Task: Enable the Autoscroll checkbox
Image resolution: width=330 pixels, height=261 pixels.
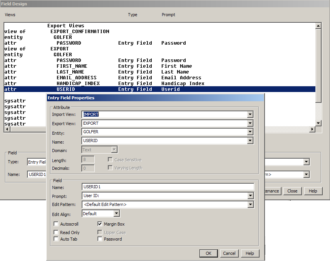Action: point(56,224)
